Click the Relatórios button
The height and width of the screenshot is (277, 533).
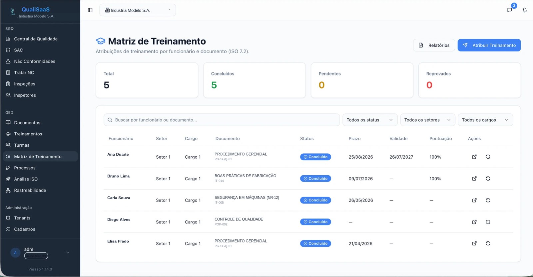(434, 45)
